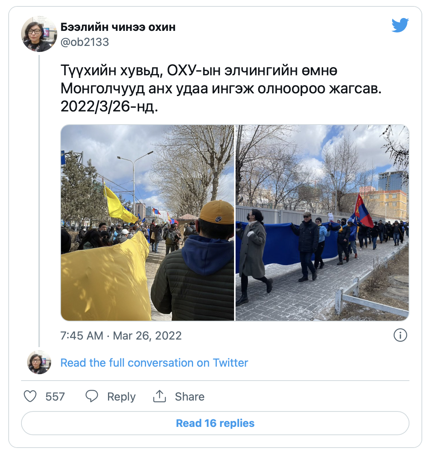
Task: Click the 557 likes count
Action: pos(55,397)
